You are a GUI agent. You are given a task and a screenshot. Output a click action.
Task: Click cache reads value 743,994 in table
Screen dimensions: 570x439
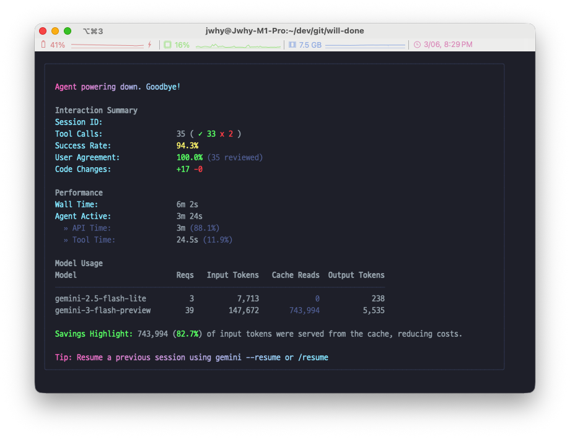coord(304,310)
